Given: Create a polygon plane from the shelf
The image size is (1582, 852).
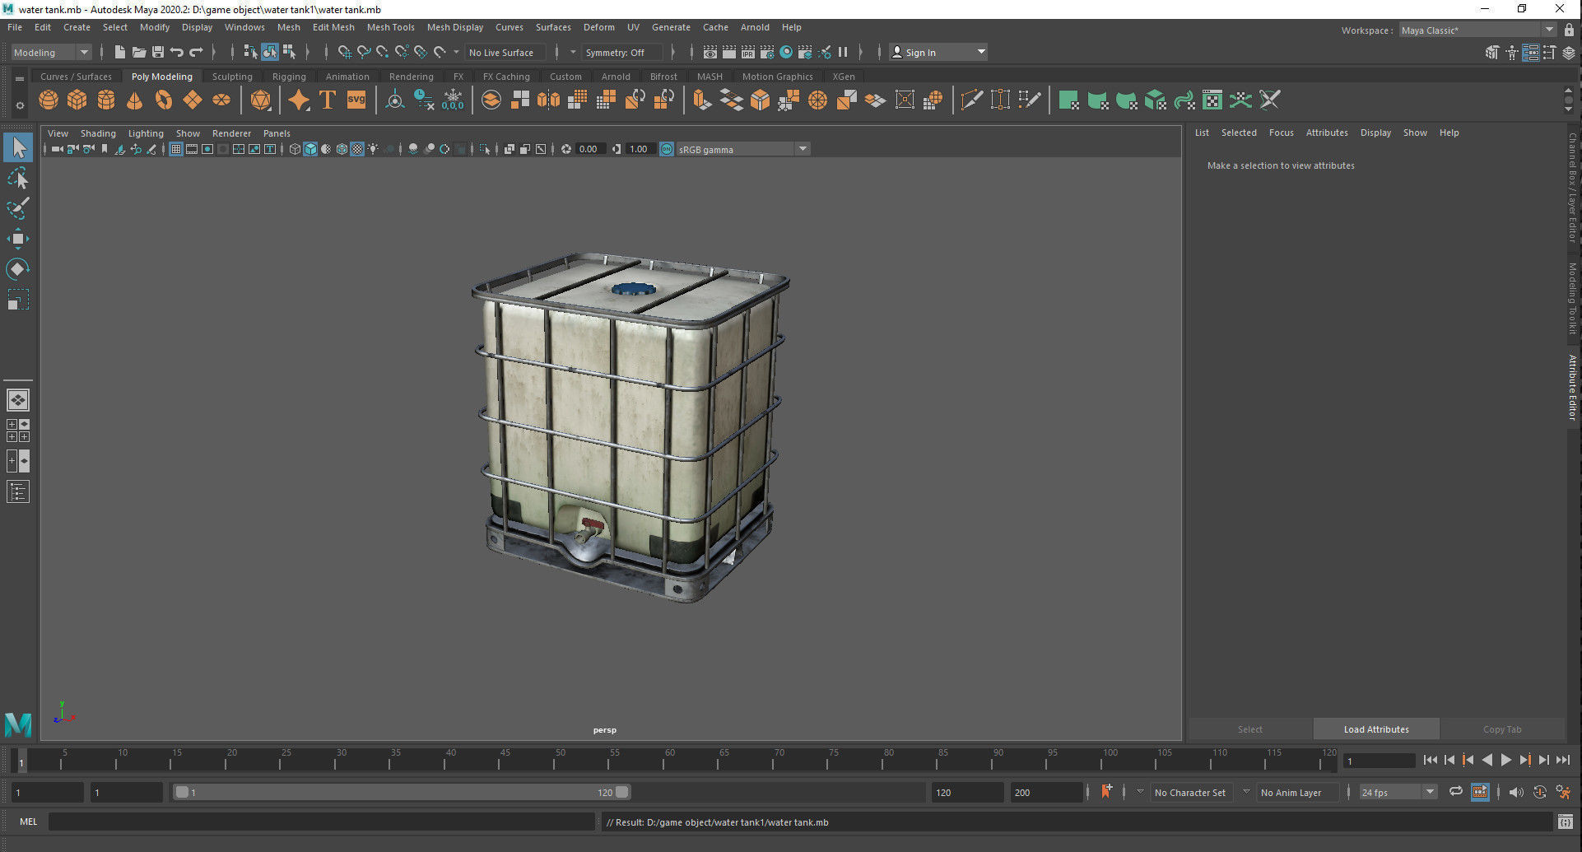Looking at the screenshot, I should pos(193,100).
